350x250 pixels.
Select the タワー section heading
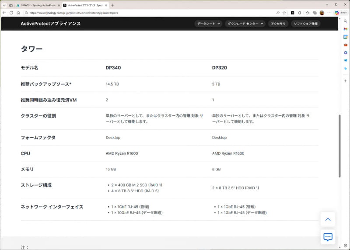tap(31, 49)
